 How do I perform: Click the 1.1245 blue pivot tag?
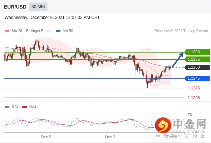197,78
